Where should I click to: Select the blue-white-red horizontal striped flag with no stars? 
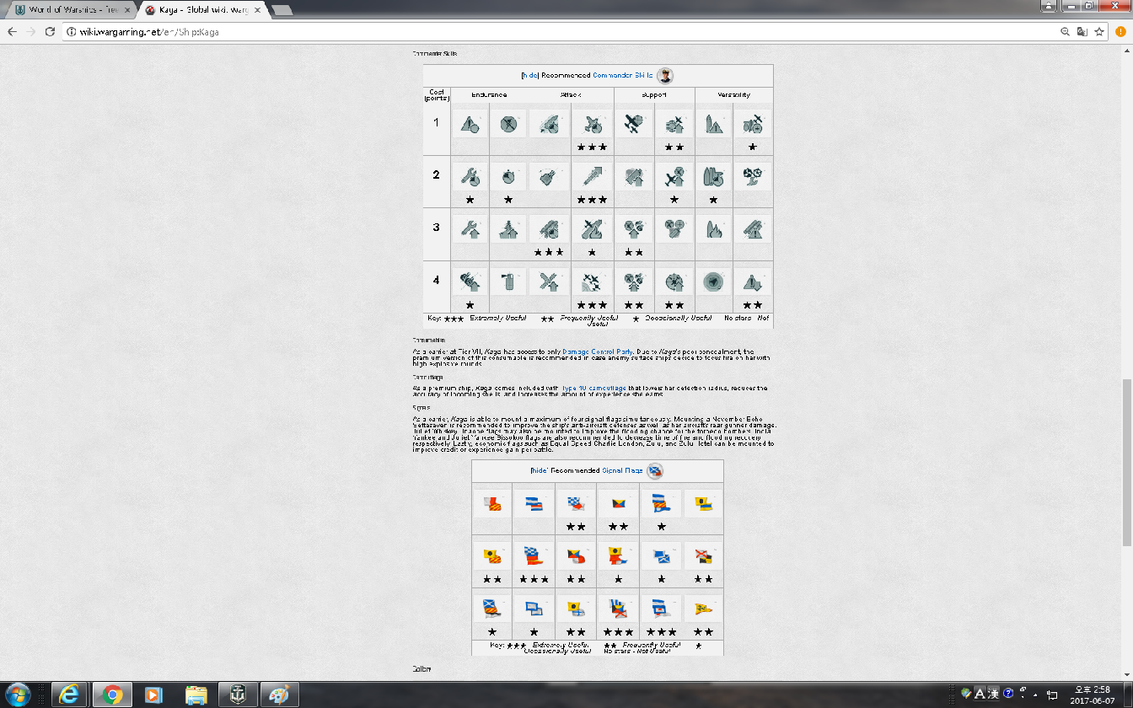[534, 504]
